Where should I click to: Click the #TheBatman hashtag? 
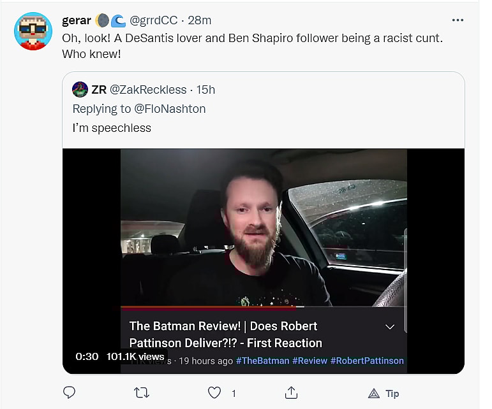coord(262,361)
